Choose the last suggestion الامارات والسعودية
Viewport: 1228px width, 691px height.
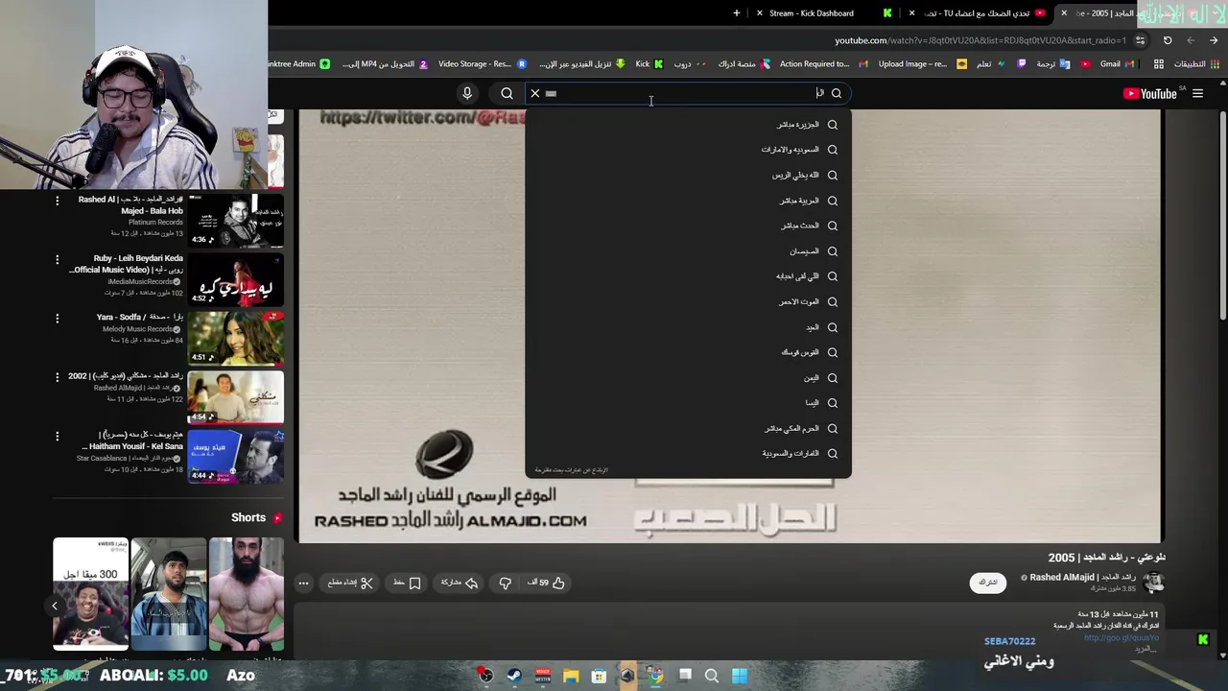click(688, 453)
